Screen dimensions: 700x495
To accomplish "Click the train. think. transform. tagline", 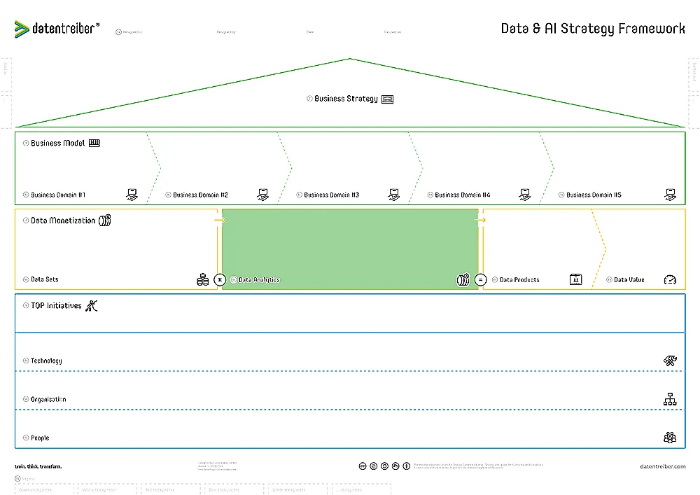I will (x=38, y=466).
